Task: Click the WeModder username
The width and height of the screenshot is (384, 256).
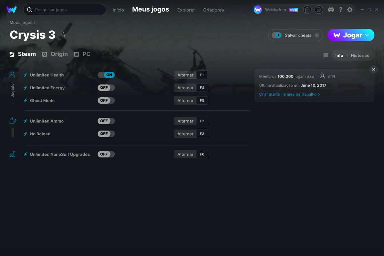Action: click(276, 10)
